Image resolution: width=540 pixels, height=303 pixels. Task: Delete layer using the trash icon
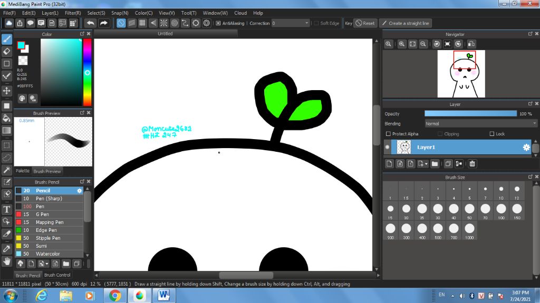[472, 164]
